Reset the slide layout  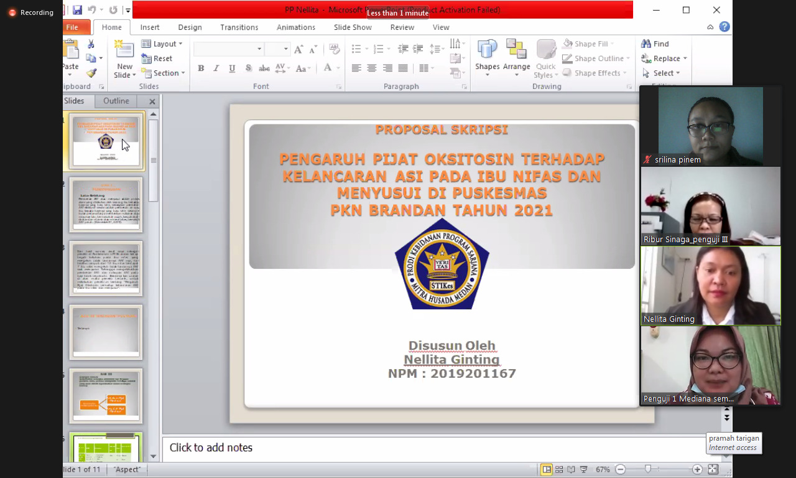point(157,59)
